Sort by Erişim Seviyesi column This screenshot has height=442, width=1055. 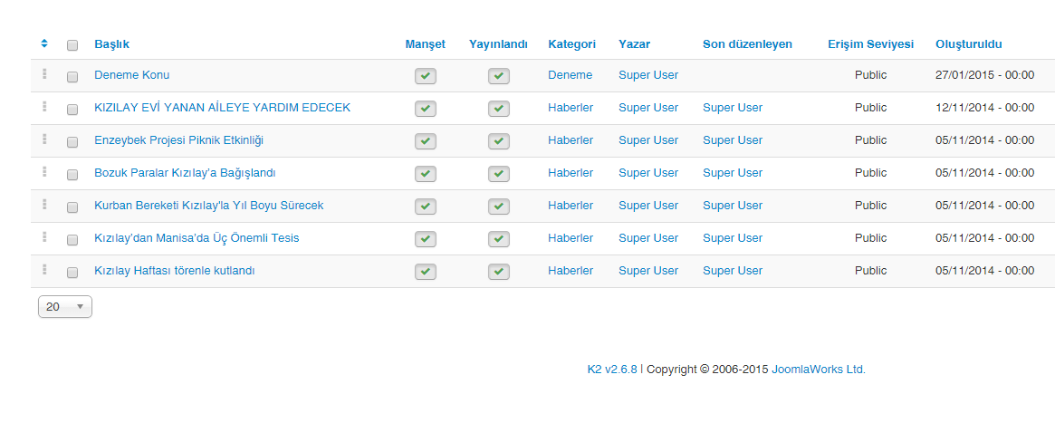click(870, 44)
